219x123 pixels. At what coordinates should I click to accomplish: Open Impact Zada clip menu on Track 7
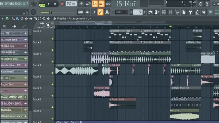[x=111, y=99]
